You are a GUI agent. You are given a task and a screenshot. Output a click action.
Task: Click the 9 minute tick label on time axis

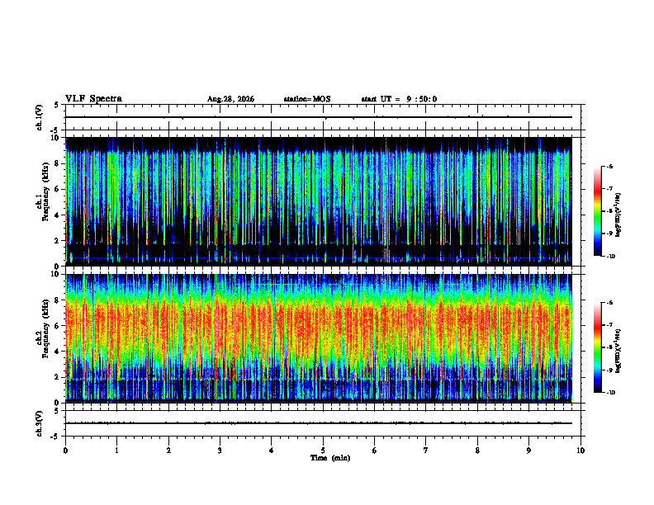coord(528,451)
